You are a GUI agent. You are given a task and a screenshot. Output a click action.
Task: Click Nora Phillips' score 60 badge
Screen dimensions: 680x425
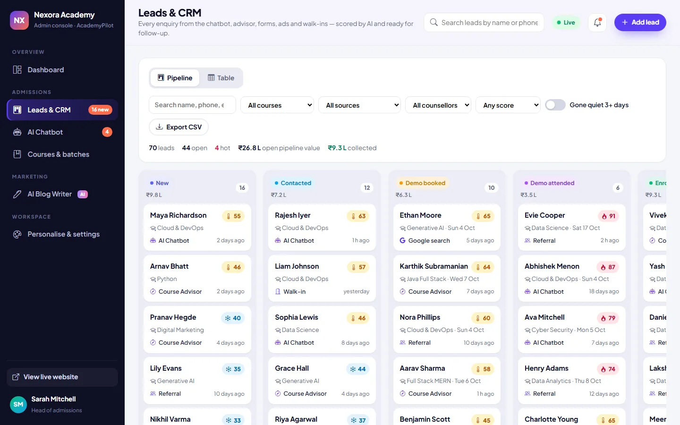(x=483, y=318)
